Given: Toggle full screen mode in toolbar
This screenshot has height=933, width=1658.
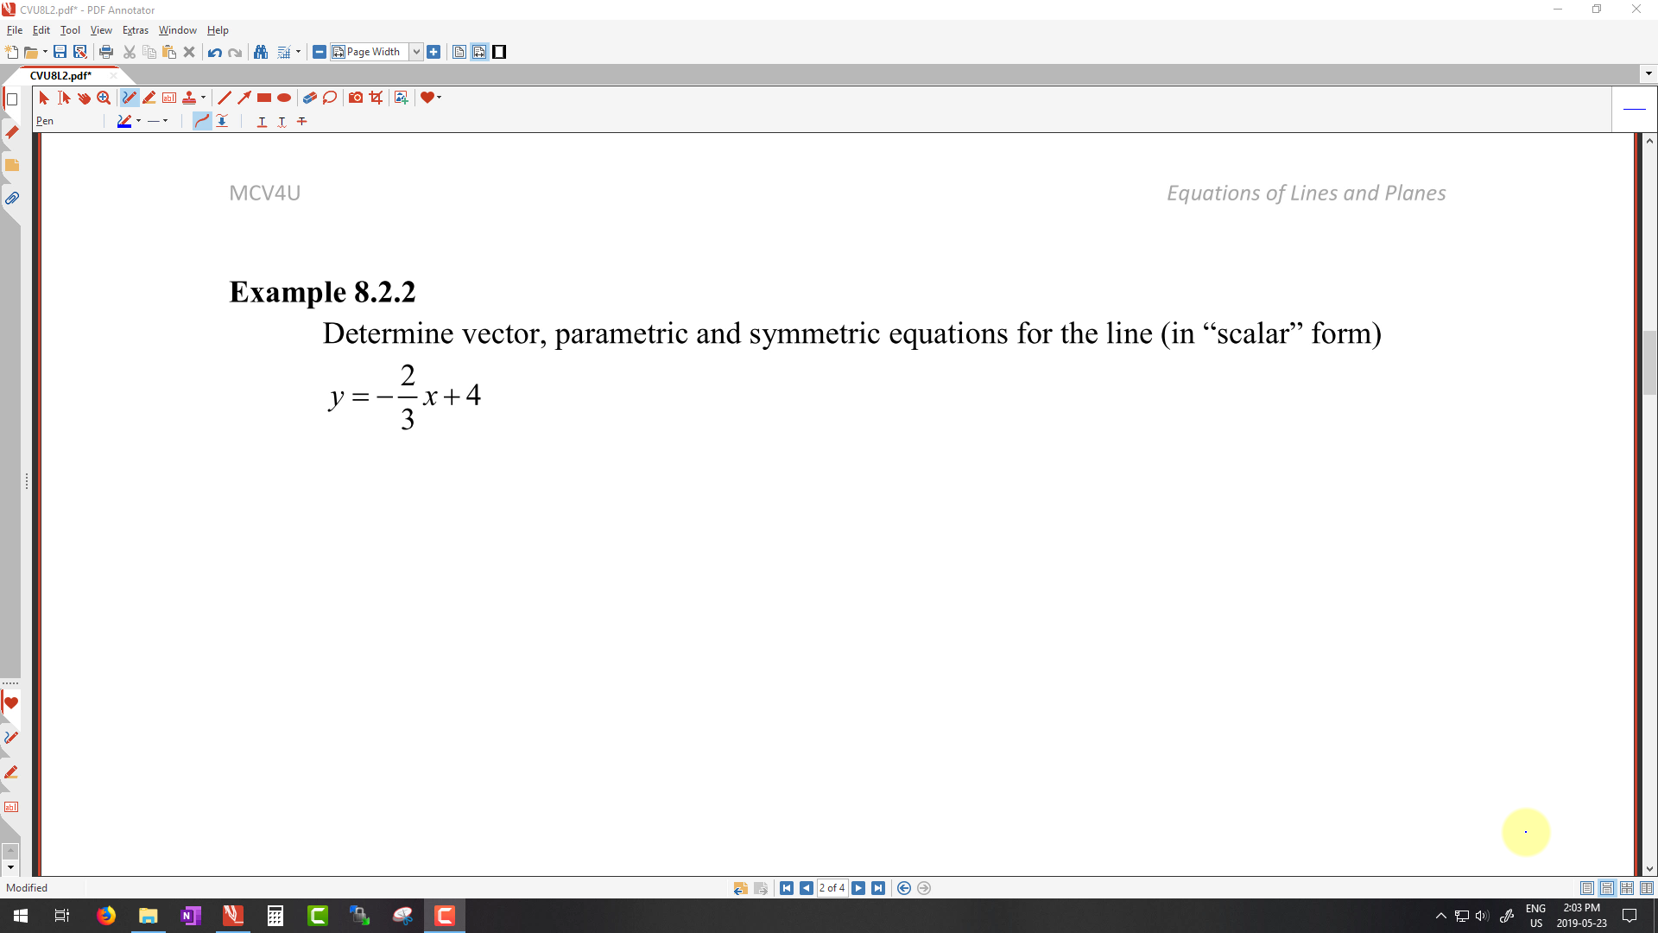Looking at the screenshot, I should coord(499,52).
